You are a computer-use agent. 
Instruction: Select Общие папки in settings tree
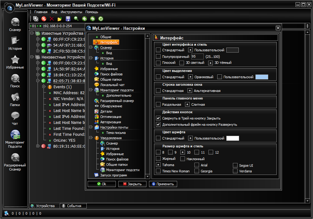[x=111, y=79]
